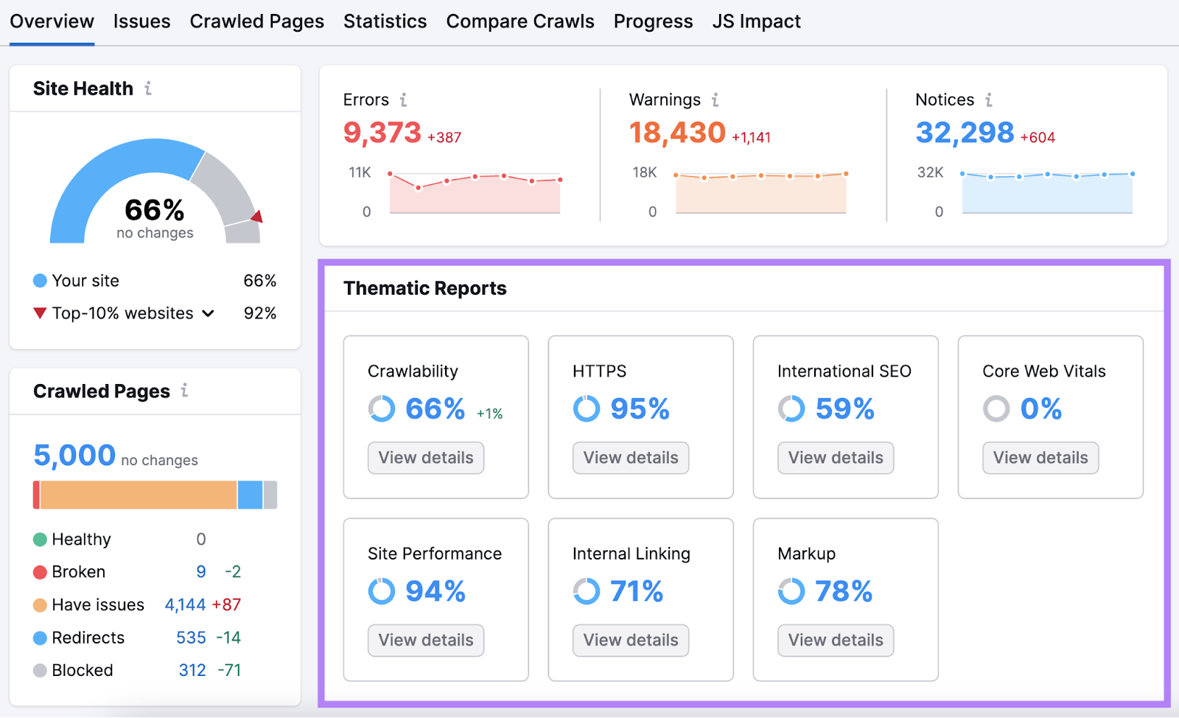View details for Internal Linking report
This screenshot has width=1179, height=718.
click(x=631, y=641)
